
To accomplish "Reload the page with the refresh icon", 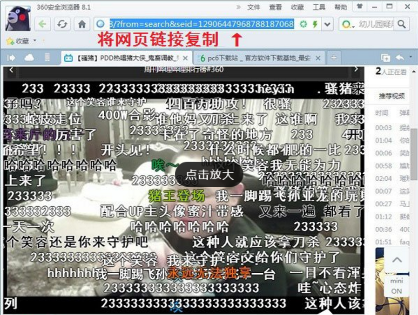I will tap(62, 24).
